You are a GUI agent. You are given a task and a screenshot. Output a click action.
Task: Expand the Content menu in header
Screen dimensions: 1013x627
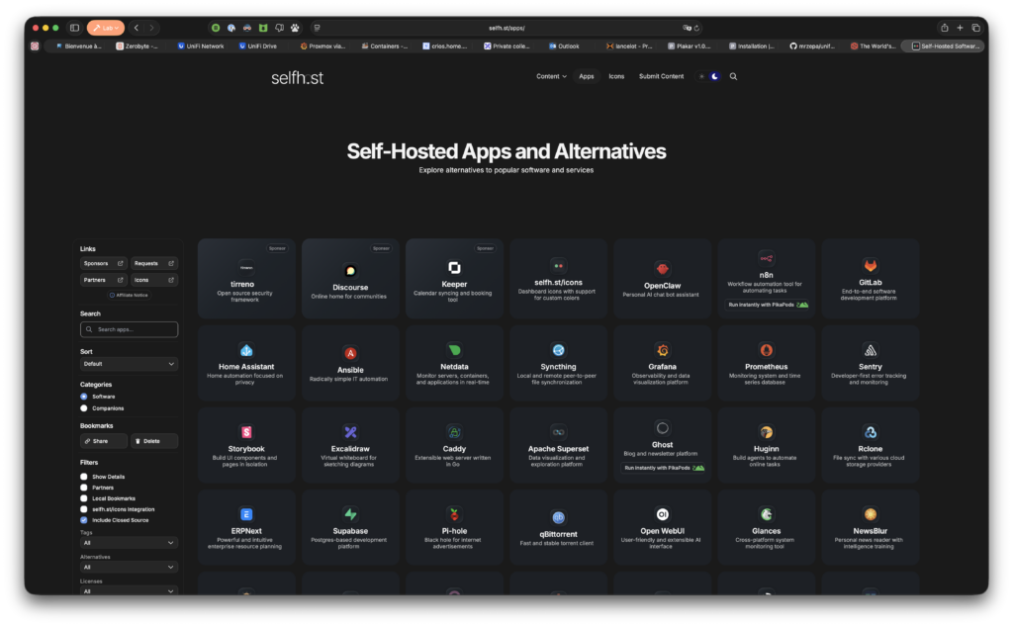[x=551, y=76]
